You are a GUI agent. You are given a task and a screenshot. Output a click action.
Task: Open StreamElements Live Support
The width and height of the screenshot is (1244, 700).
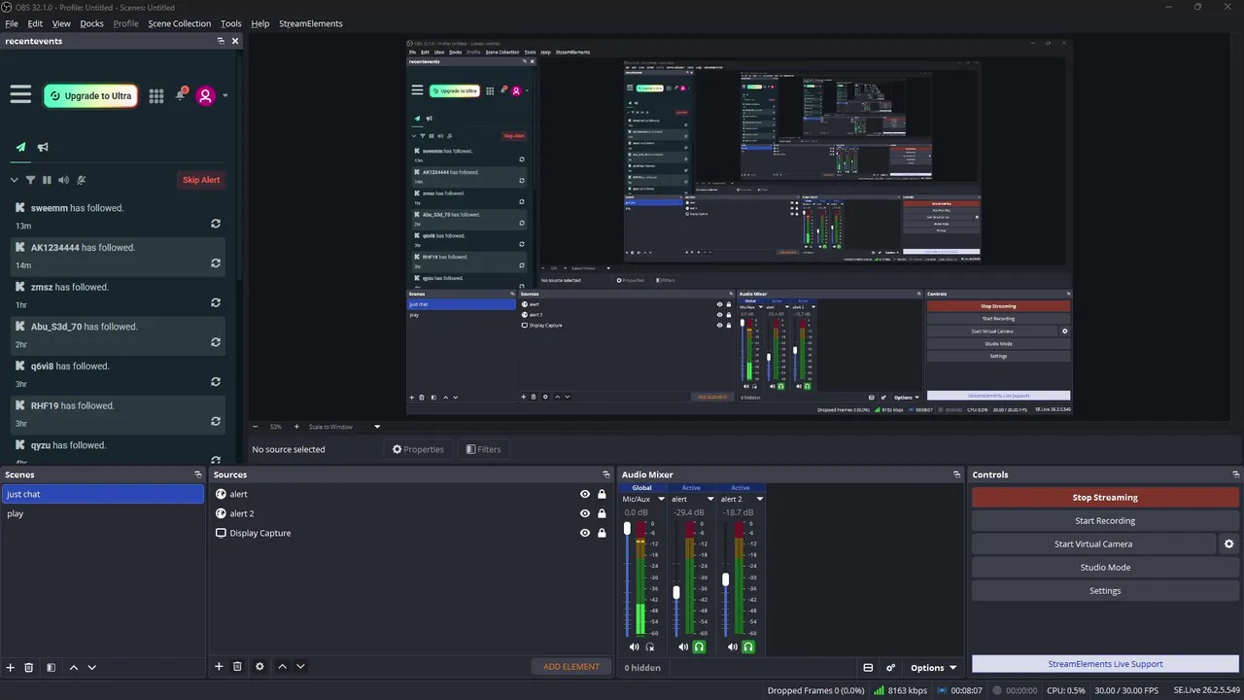click(1105, 664)
